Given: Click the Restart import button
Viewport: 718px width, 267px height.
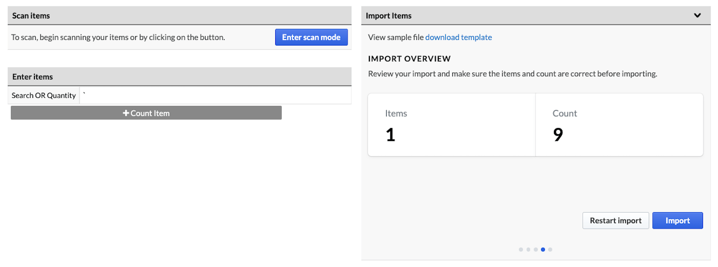Looking at the screenshot, I should click(616, 221).
